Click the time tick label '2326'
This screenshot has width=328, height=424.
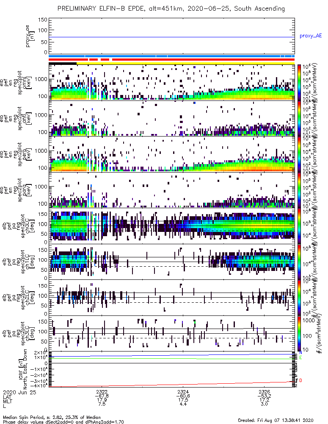click(264, 392)
